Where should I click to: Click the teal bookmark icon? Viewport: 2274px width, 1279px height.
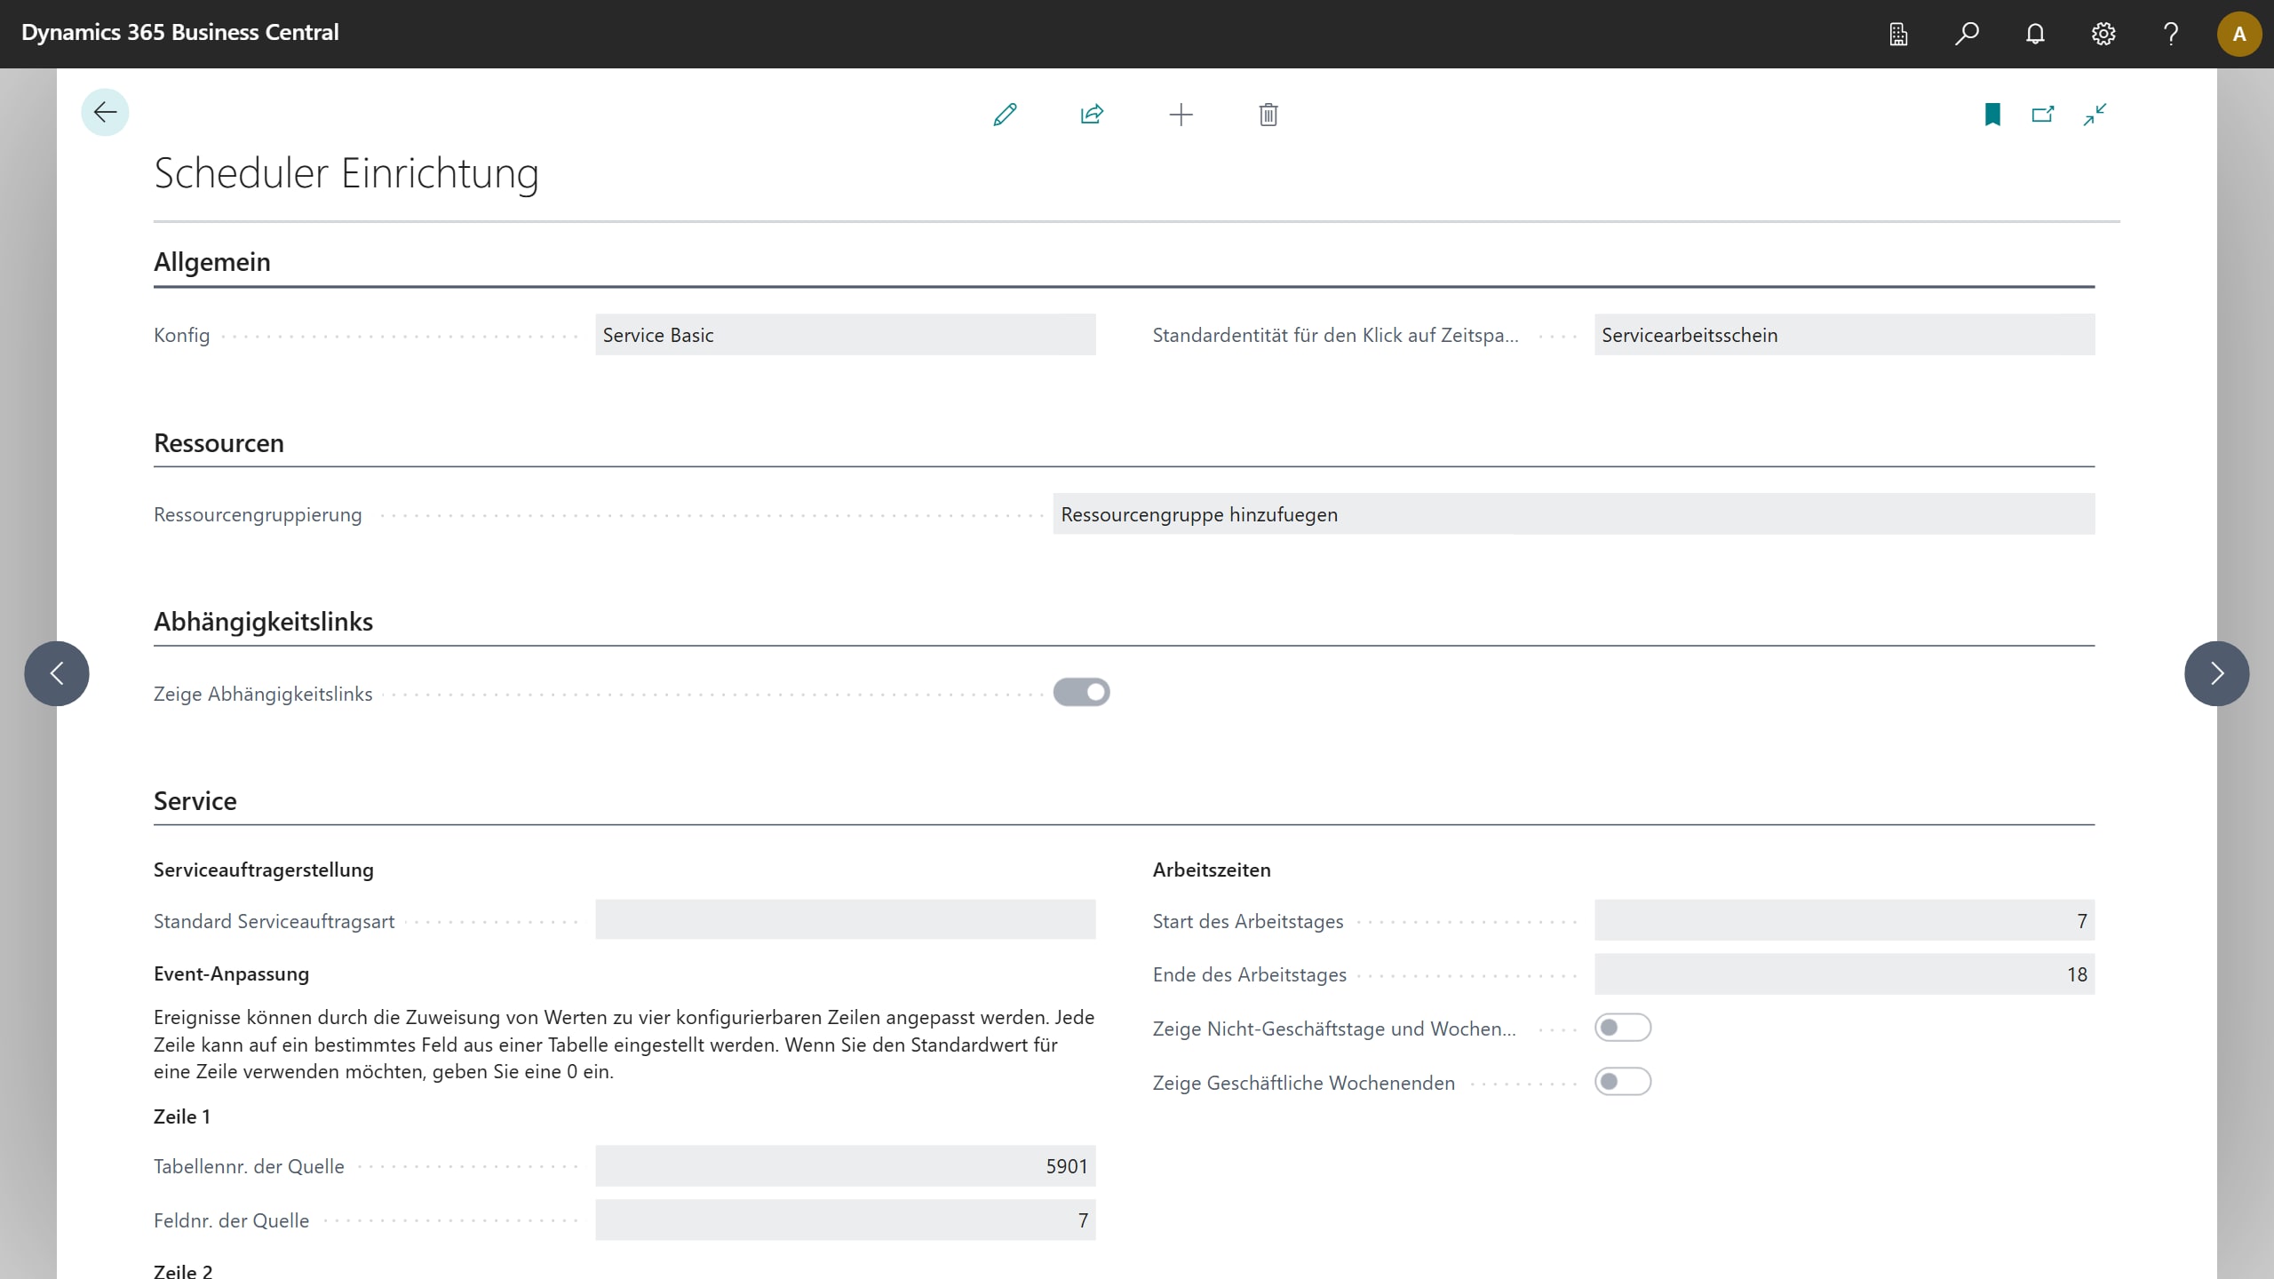(x=1992, y=115)
